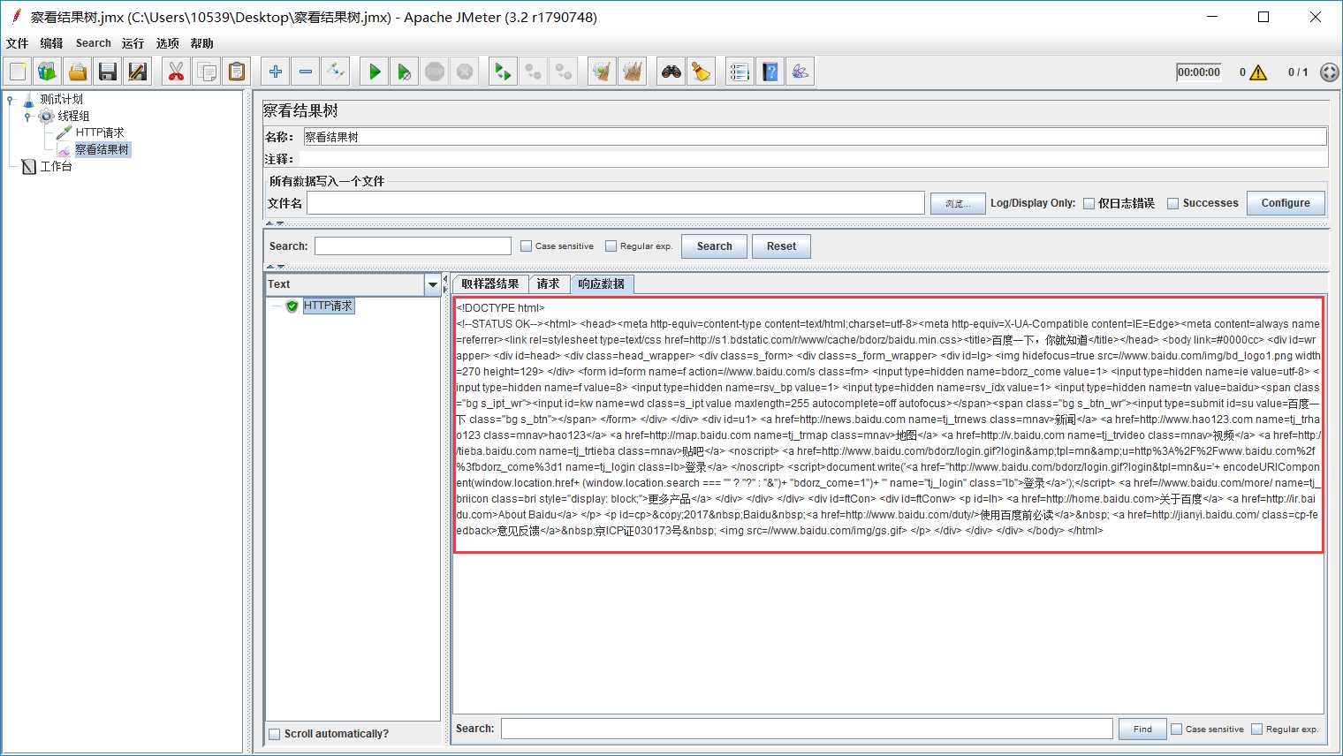
Task: Clear the results with the single broom icon
Action: tap(603, 72)
